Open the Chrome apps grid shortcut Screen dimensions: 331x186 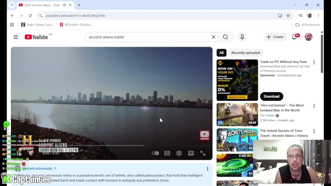[12, 25]
